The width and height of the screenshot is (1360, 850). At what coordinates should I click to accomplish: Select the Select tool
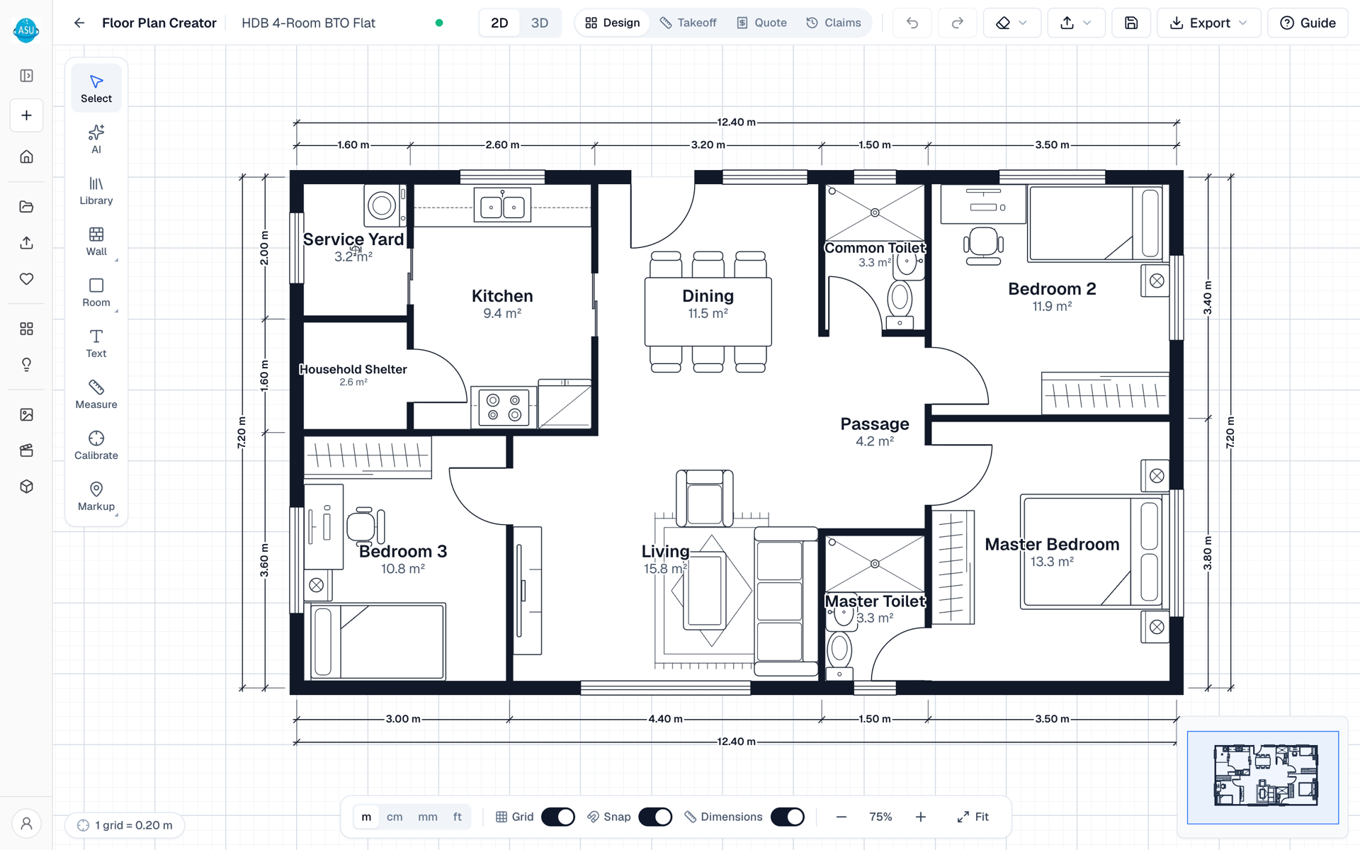96,89
